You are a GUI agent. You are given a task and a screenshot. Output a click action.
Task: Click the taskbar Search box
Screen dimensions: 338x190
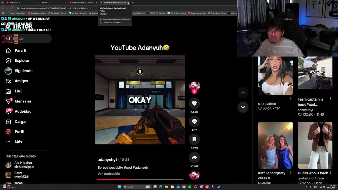point(137,187)
